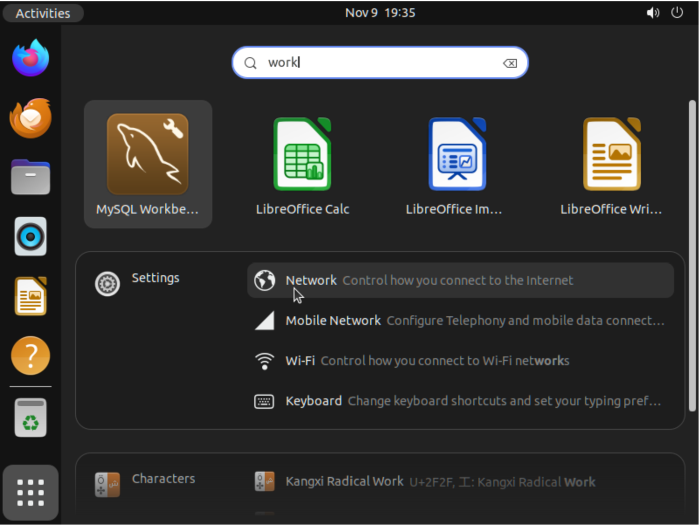The image size is (699, 525).
Task: Open the Files application
Action: (30, 177)
